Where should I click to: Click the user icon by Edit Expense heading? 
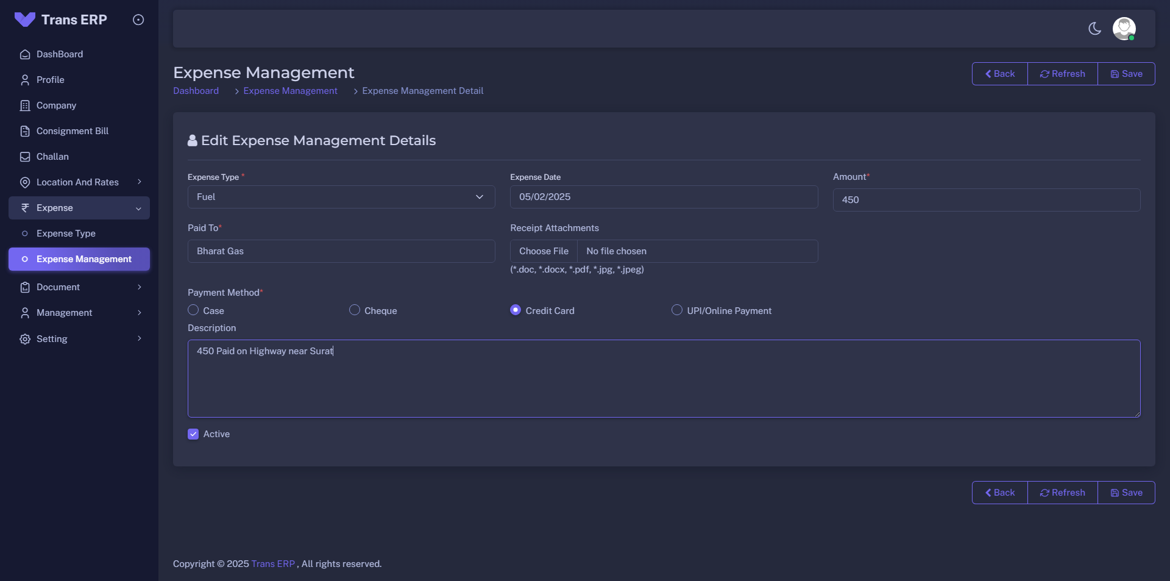(193, 141)
